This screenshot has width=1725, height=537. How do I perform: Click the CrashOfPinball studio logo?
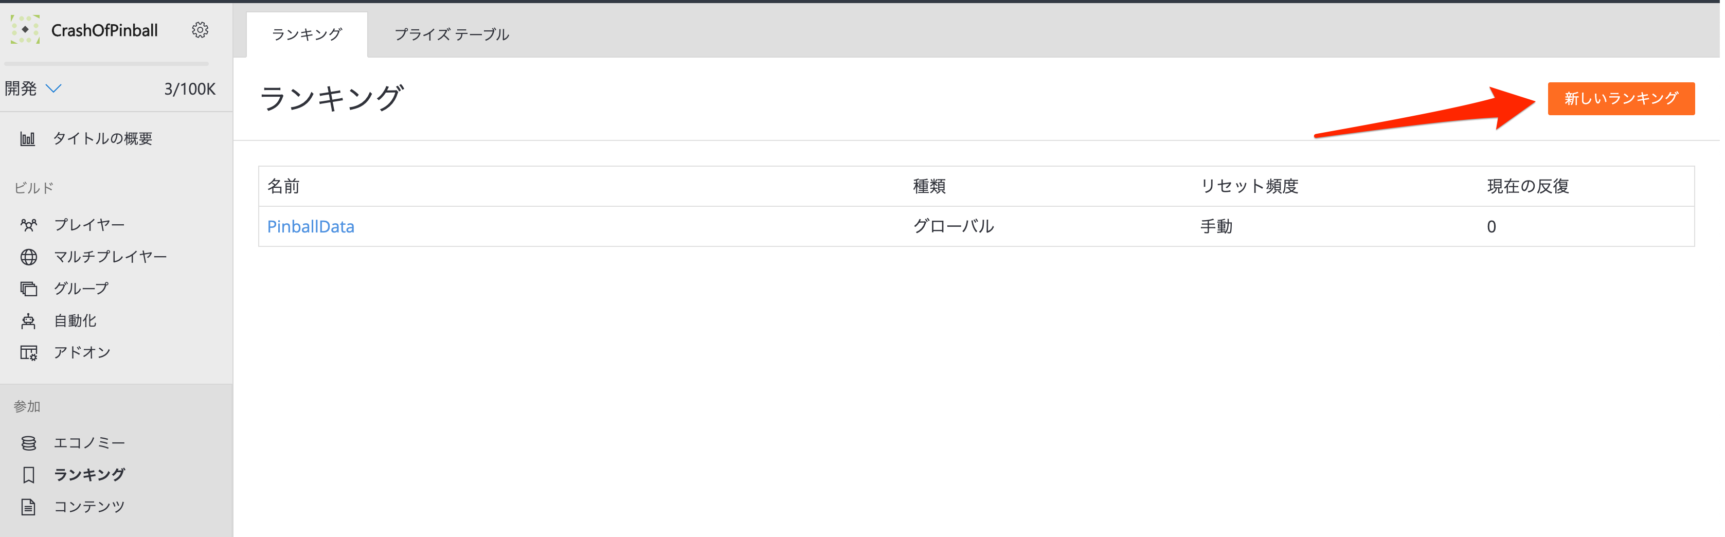pos(25,30)
